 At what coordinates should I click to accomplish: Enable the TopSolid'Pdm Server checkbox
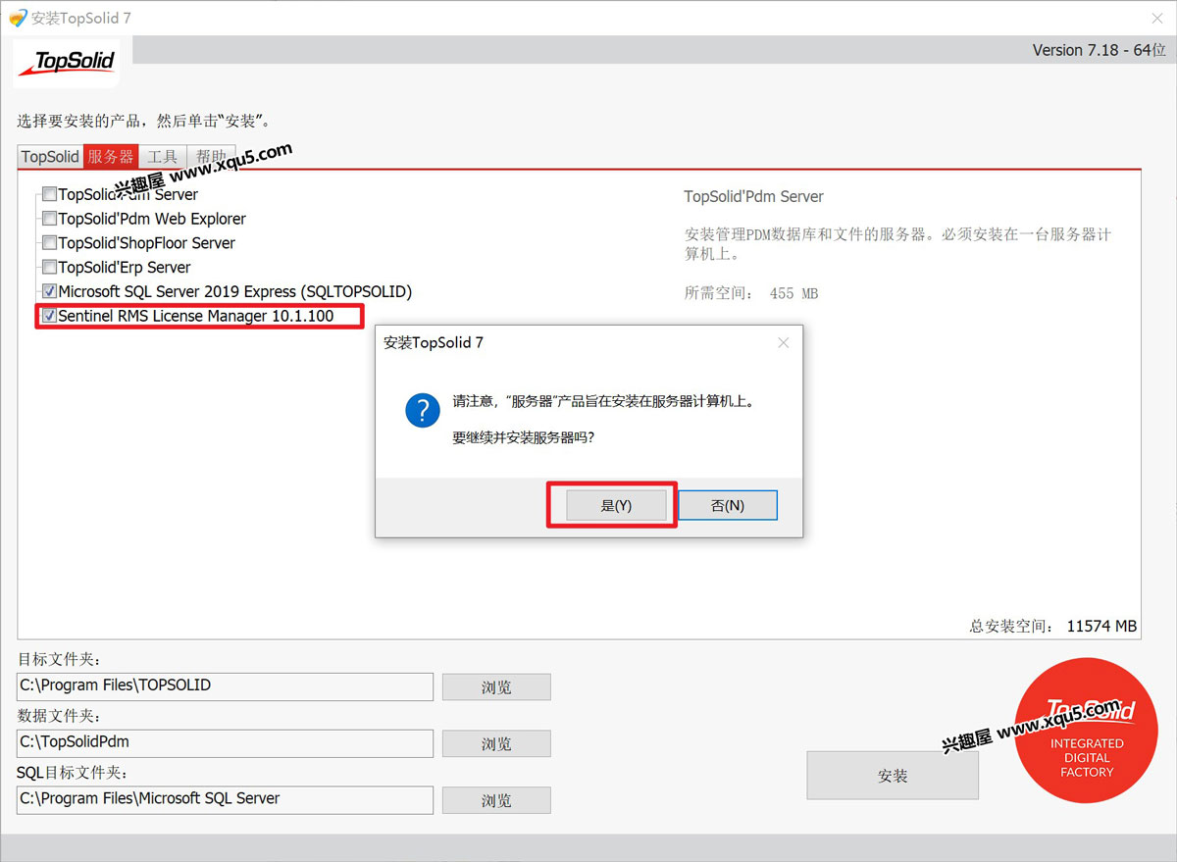click(x=49, y=195)
